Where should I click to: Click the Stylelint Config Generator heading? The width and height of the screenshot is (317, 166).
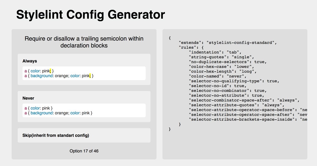(x=90, y=14)
